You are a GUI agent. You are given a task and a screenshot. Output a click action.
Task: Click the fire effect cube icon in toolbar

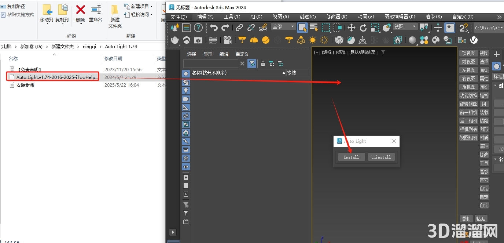point(398,40)
